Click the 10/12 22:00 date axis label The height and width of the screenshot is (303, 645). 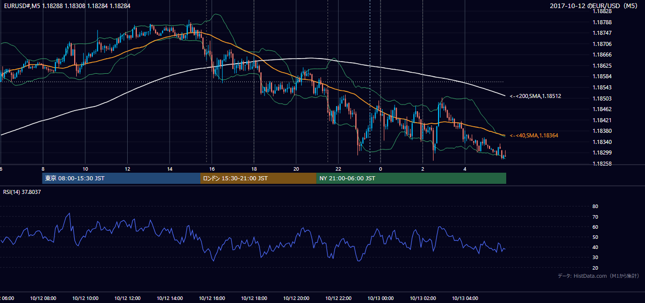tap(338, 298)
